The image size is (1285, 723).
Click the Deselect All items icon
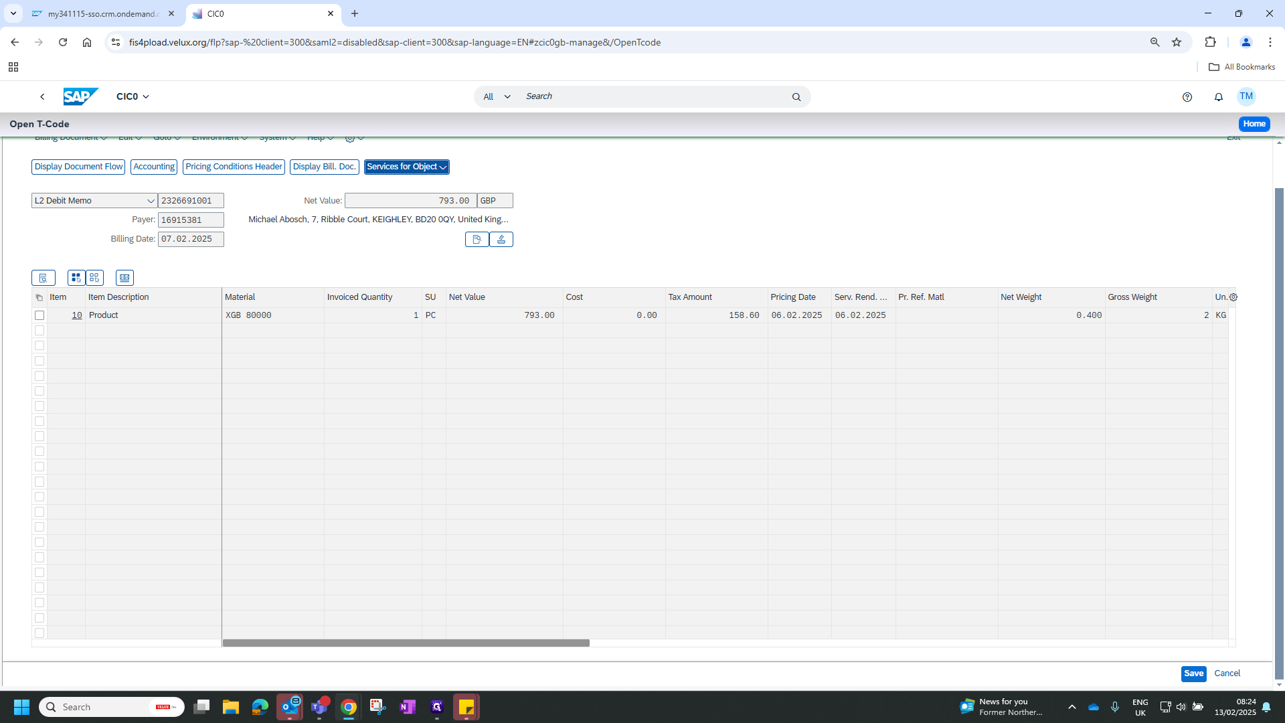pyautogui.click(x=94, y=278)
